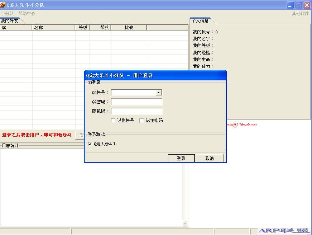Screen dimensions: 312x235
Task: Open the 小分队 menu
Action: [7, 14]
